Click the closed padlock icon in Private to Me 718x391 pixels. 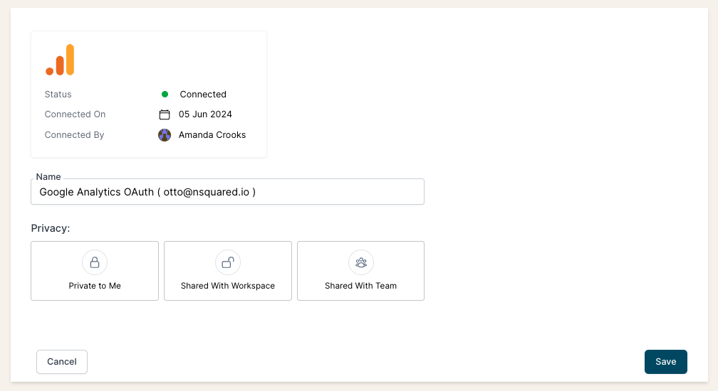(x=95, y=262)
